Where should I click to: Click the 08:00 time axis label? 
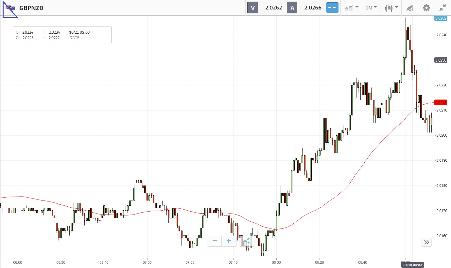[x=276, y=262]
